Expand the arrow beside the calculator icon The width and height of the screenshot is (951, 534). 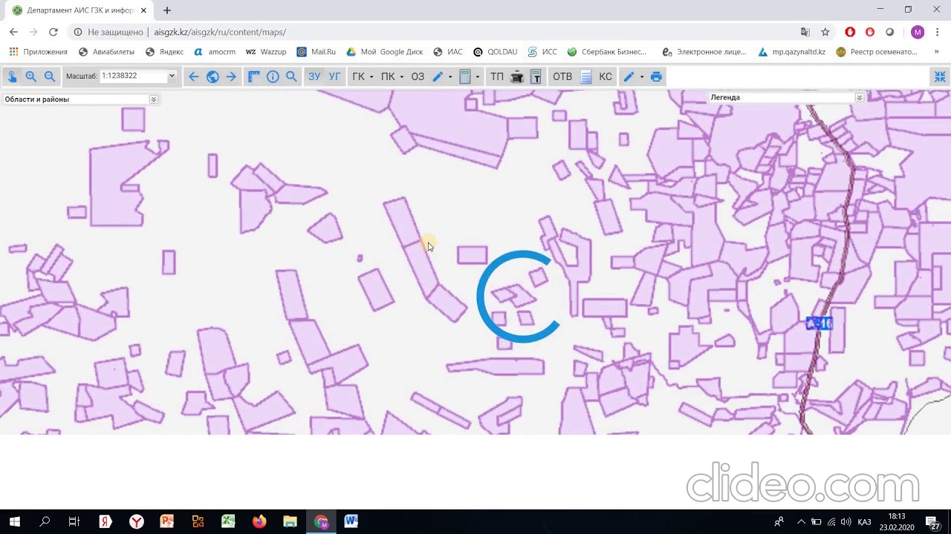click(477, 76)
